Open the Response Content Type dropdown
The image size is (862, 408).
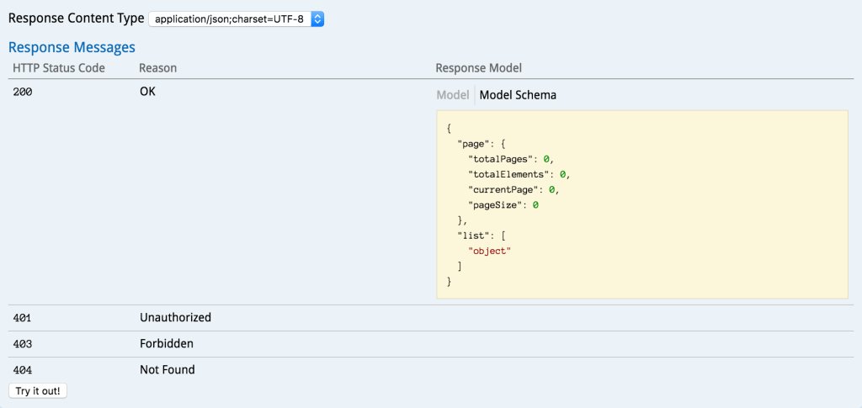(237, 19)
